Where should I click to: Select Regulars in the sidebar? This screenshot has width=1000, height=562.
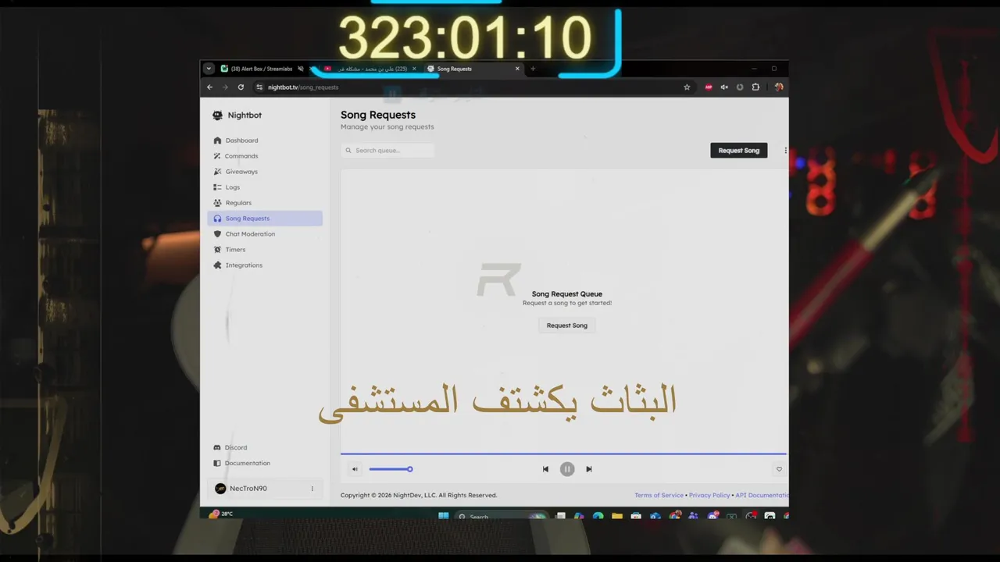click(x=265, y=203)
